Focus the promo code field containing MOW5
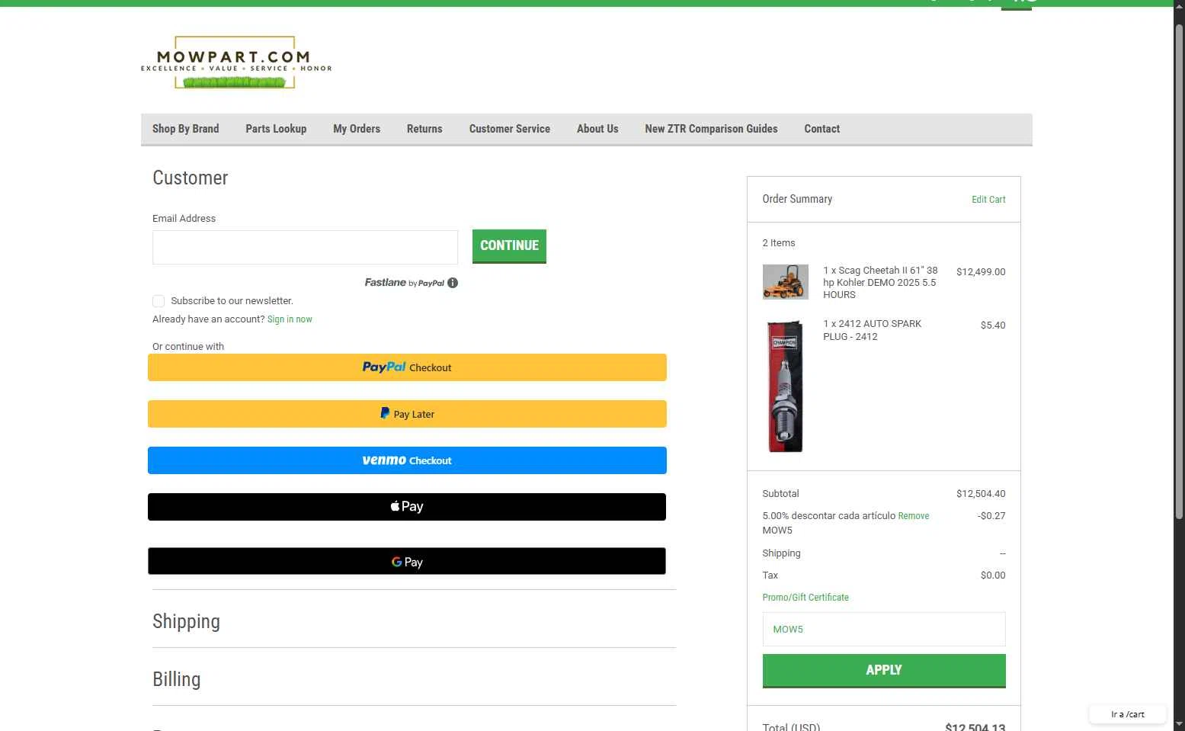This screenshot has width=1185, height=731. (x=884, y=630)
